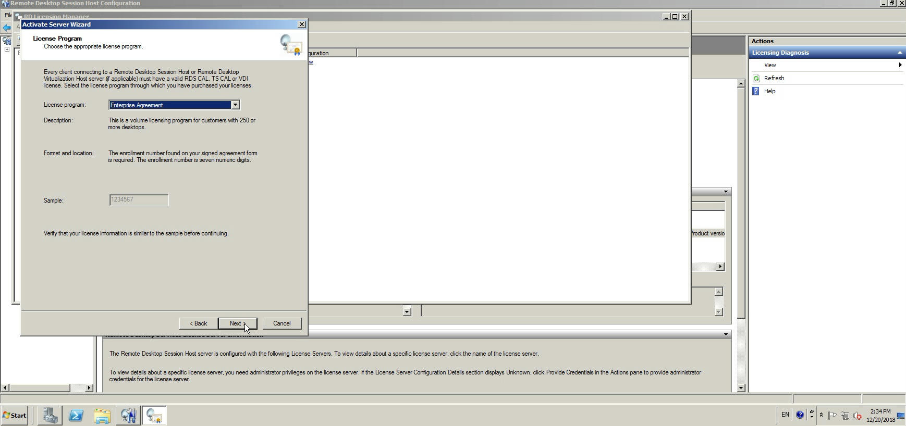Switch to Remote Desktop Session Host Configuration taskbar icon
906x426 pixels.
pos(128,416)
